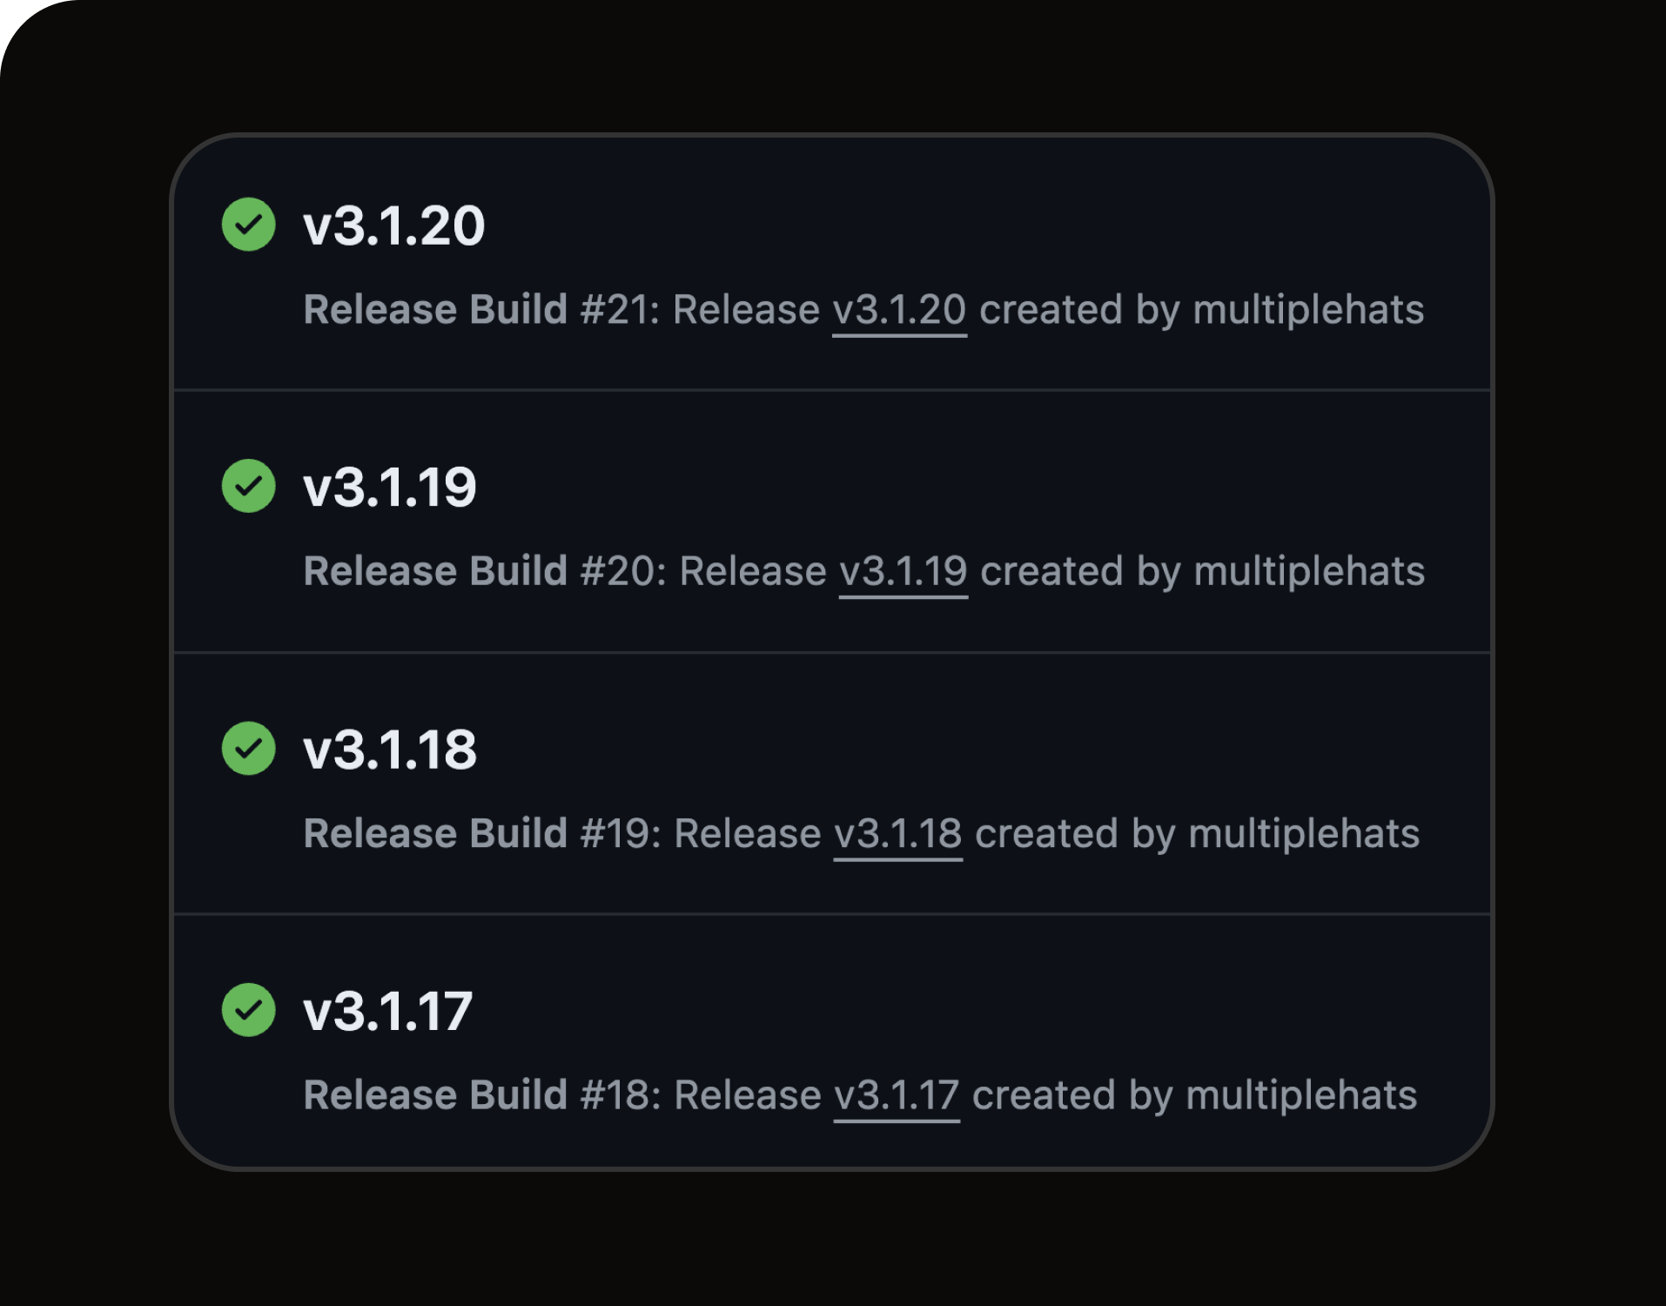Viewport: 1666px width, 1306px height.
Task: Follow the v3.1.17 underlined link
Action: [x=896, y=1095]
